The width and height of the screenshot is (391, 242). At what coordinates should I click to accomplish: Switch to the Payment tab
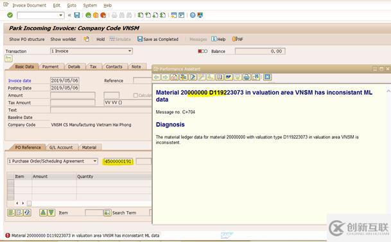click(x=50, y=67)
